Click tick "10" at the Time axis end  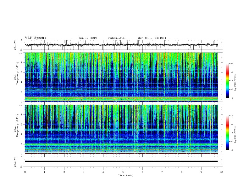[221, 172]
